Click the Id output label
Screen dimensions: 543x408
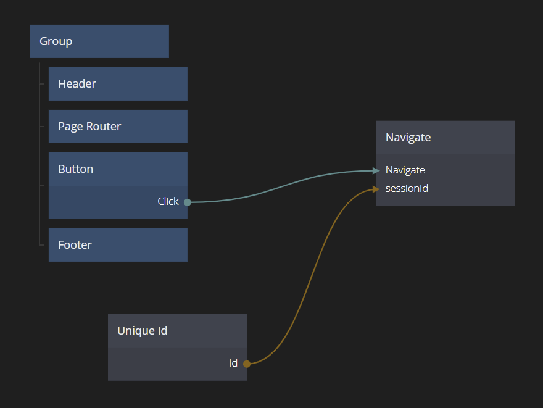233,364
